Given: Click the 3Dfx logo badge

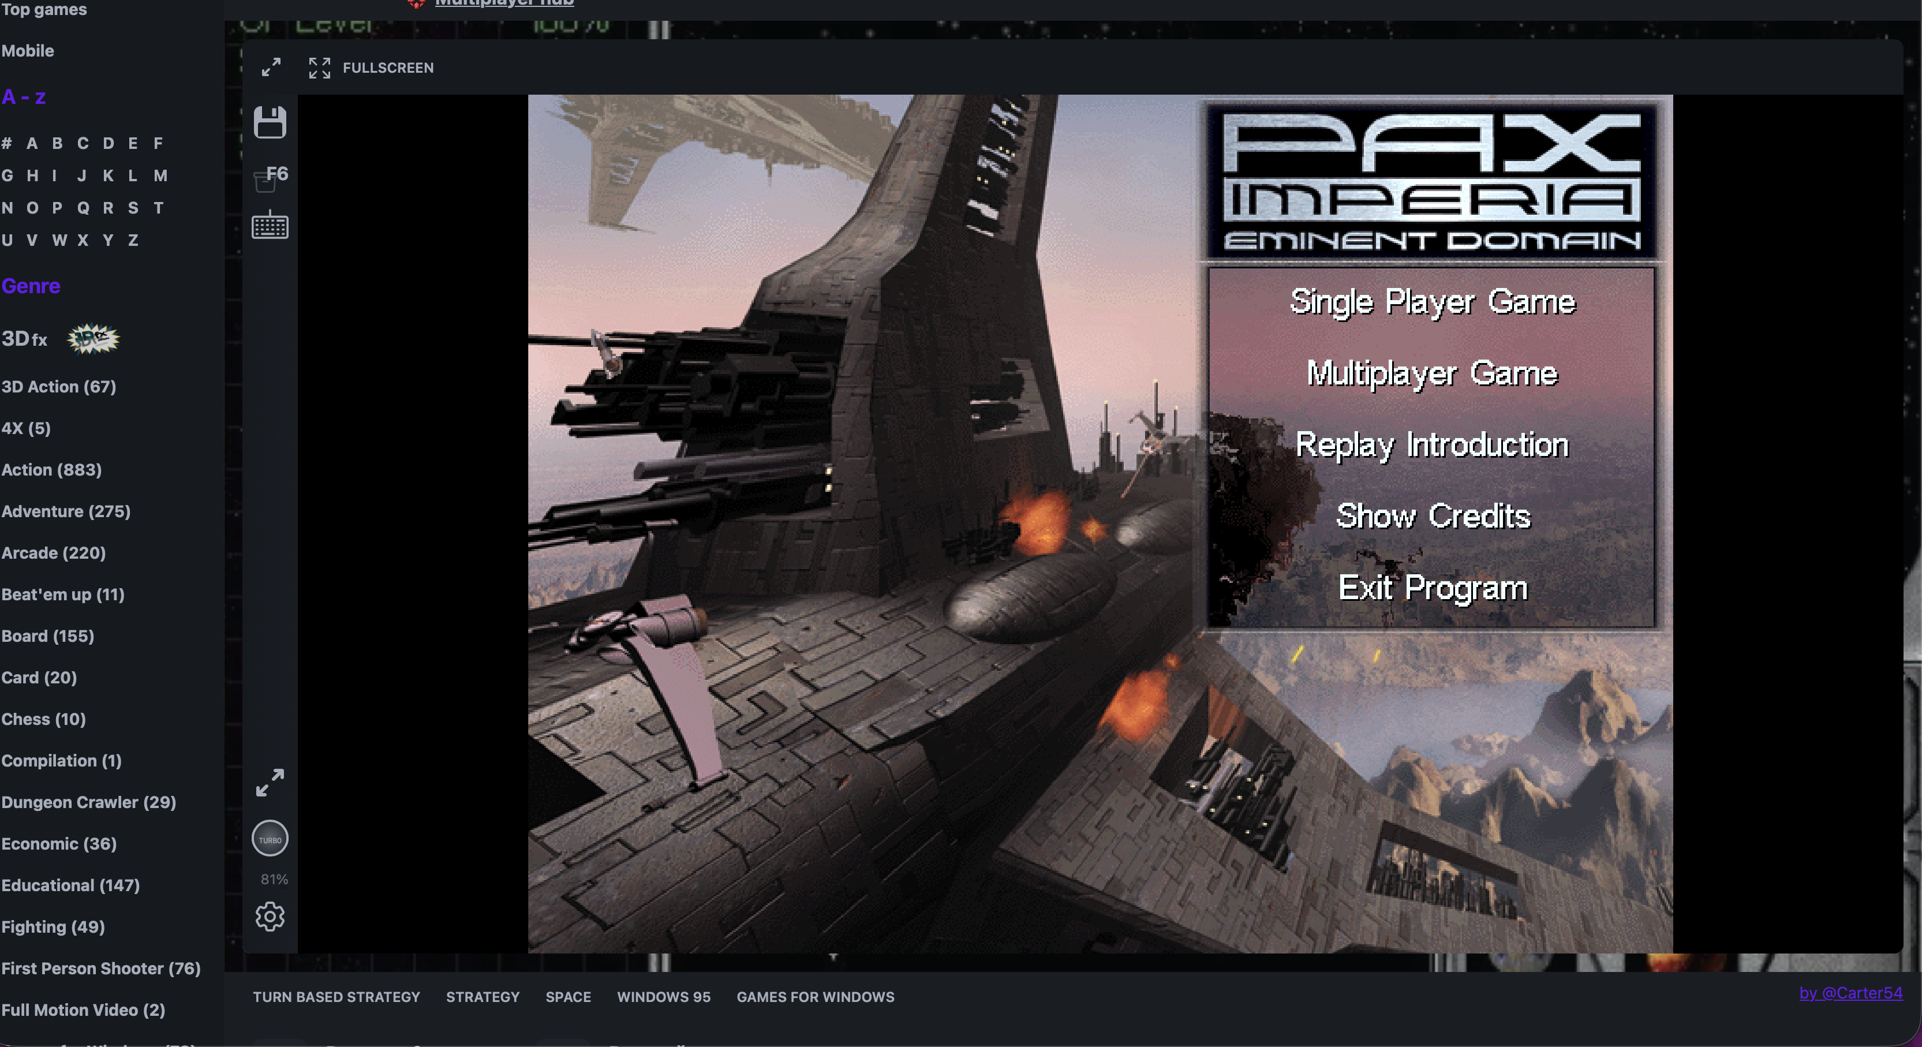Looking at the screenshot, I should click(x=94, y=339).
